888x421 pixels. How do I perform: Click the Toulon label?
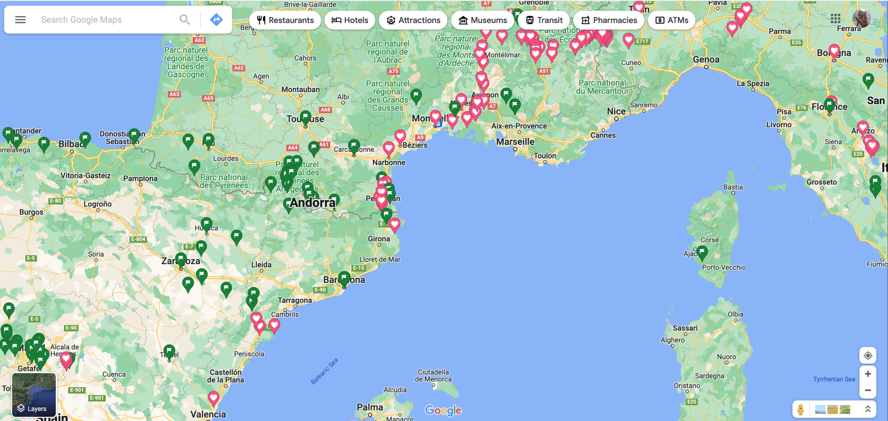pyautogui.click(x=545, y=156)
